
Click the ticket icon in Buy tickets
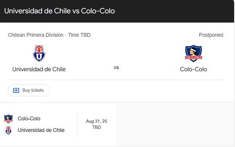click(x=16, y=90)
